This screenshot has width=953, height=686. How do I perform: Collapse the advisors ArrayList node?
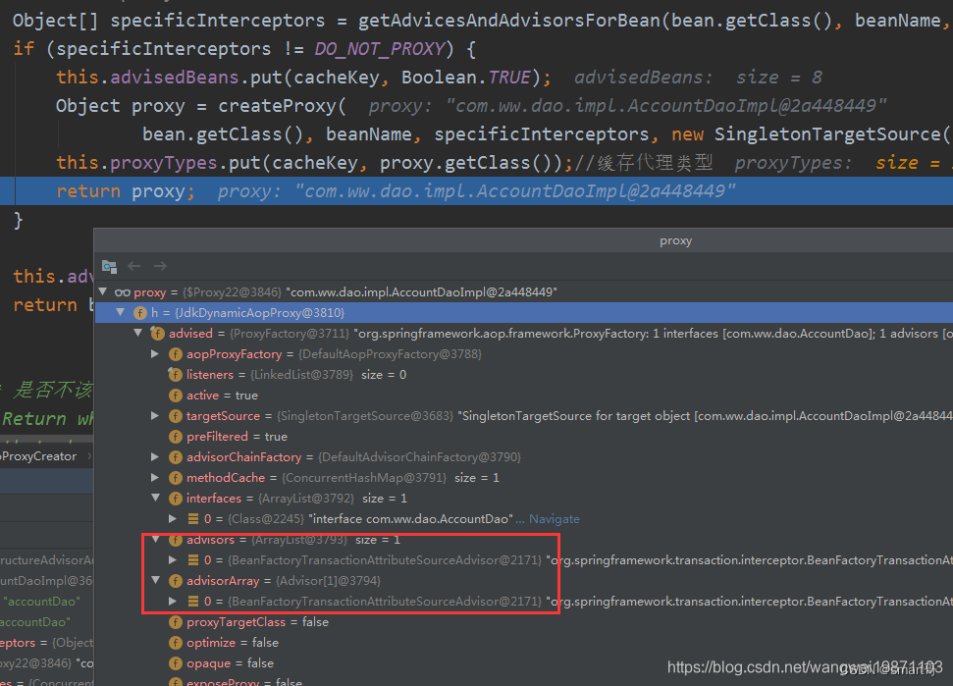[156, 539]
